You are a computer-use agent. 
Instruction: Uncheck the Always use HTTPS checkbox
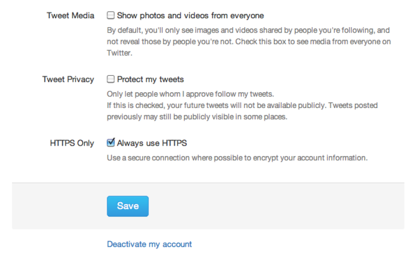click(x=111, y=143)
